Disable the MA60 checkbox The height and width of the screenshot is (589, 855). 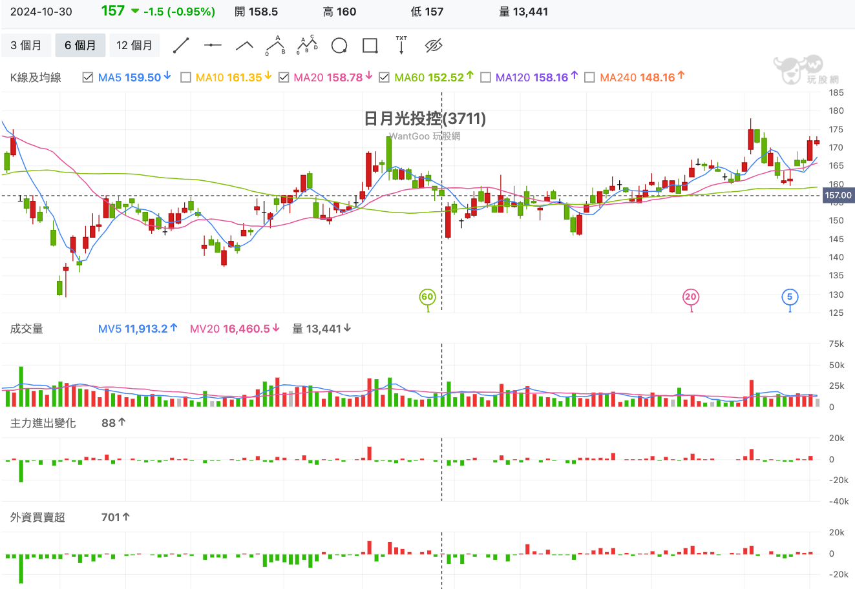(383, 77)
